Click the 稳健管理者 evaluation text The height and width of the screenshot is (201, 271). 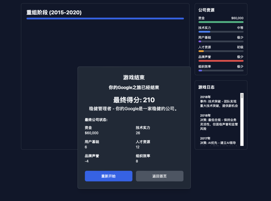click(134, 109)
